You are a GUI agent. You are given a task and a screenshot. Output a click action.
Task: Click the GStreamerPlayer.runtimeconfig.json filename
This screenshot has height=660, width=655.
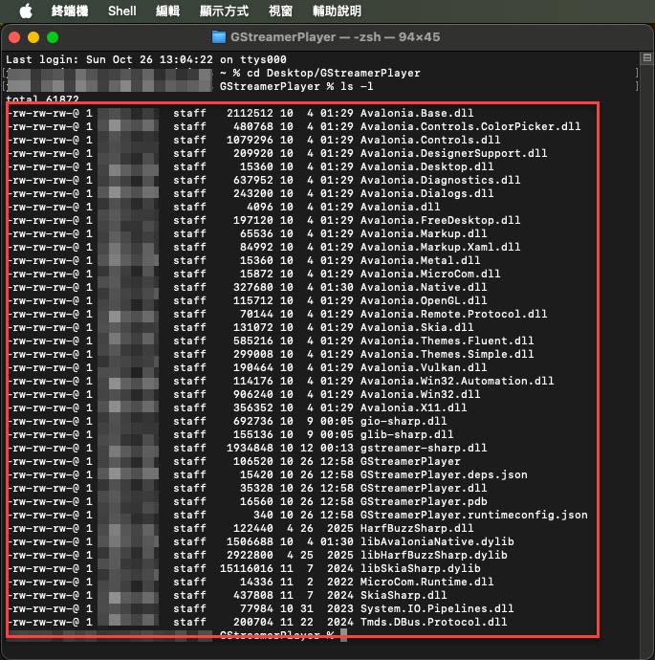coord(473,515)
